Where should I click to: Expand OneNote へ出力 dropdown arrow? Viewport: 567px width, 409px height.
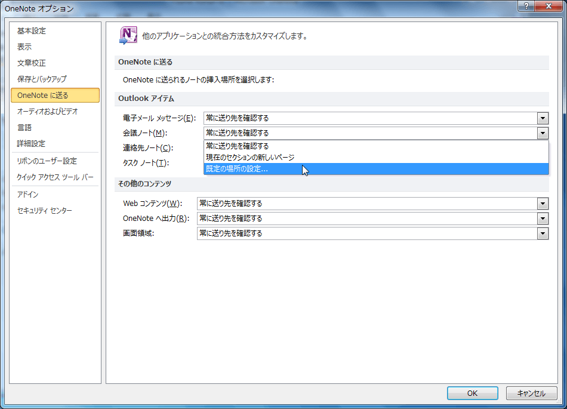[543, 219]
